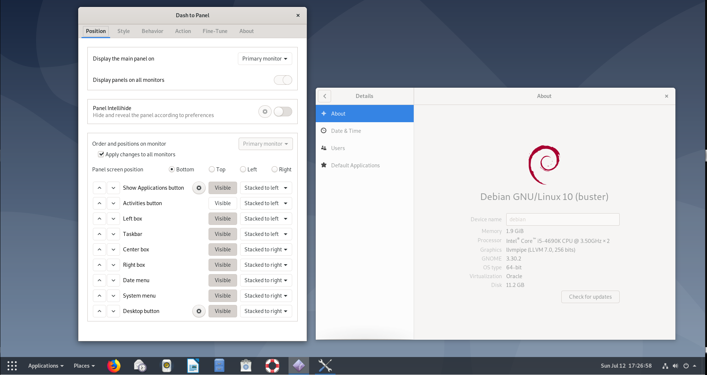The image size is (707, 375).
Task: Open Desktop button gear options
Action: [x=199, y=311]
